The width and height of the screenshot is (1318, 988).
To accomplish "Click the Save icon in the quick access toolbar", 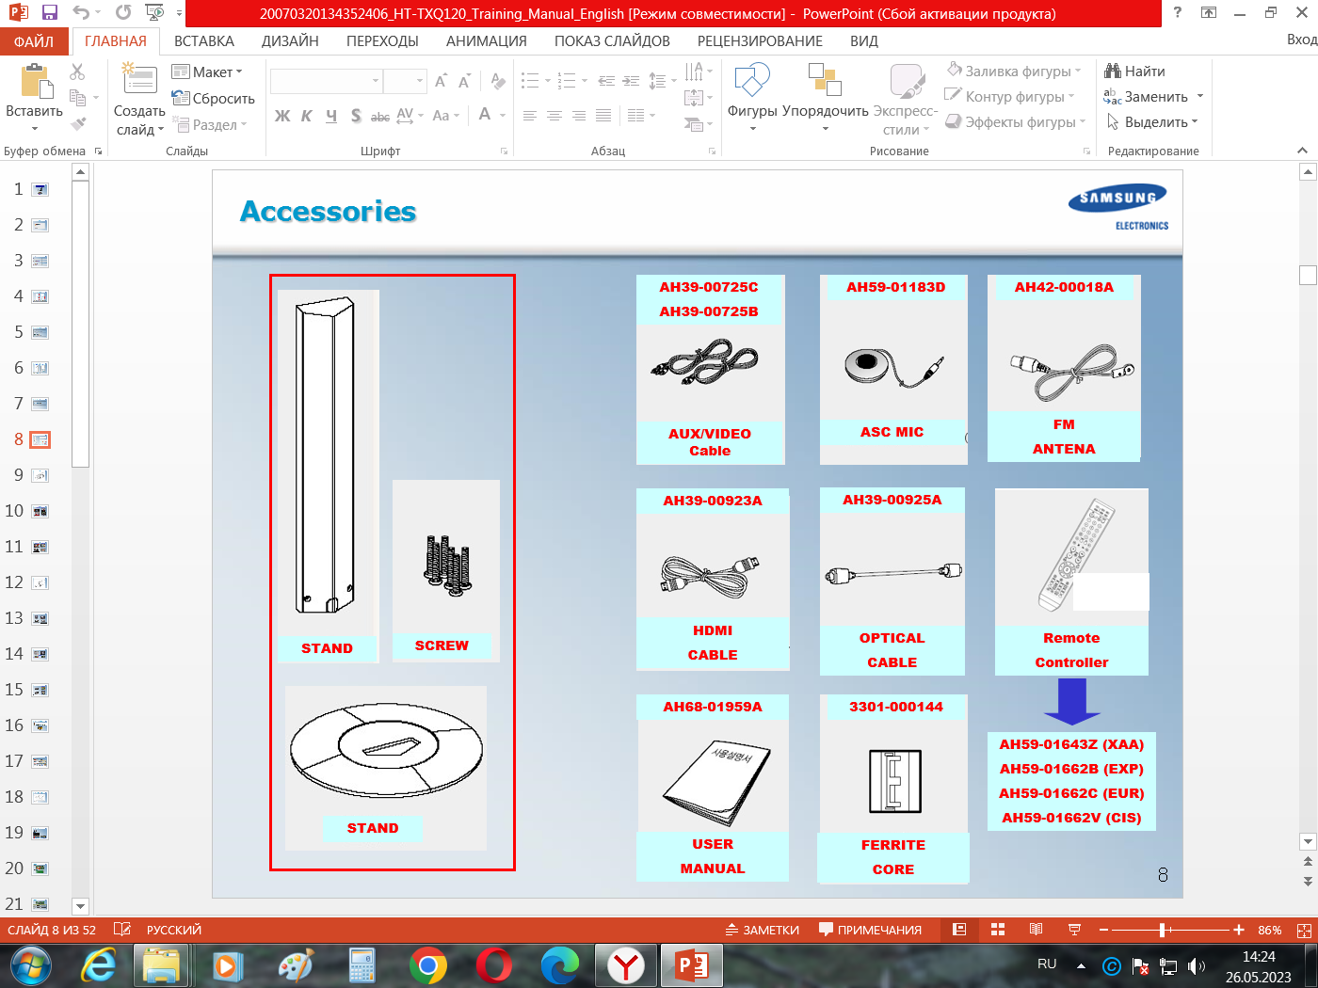I will click(49, 13).
